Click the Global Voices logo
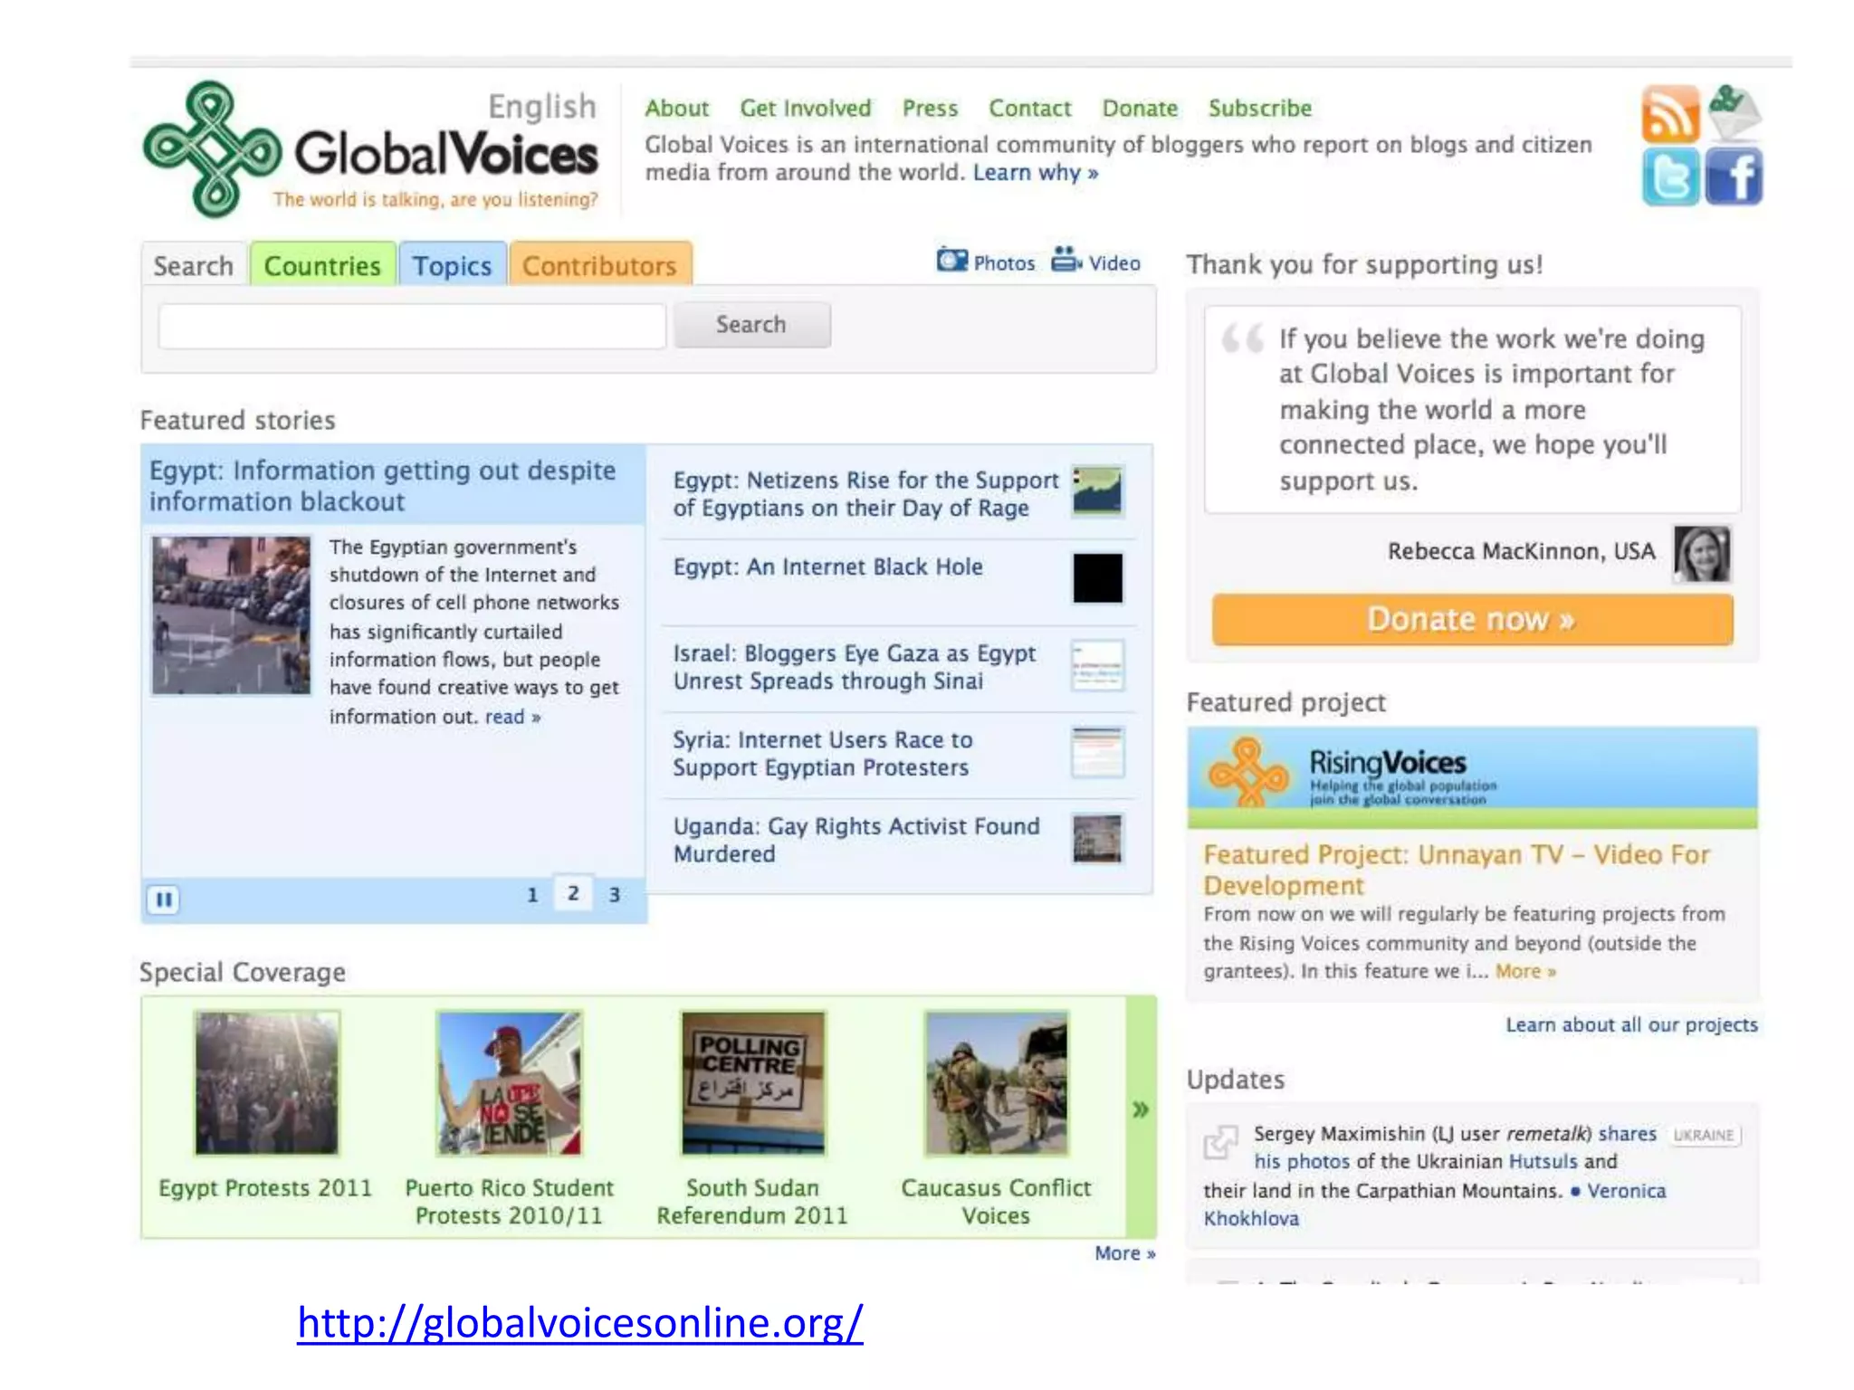 tap(371, 150)
